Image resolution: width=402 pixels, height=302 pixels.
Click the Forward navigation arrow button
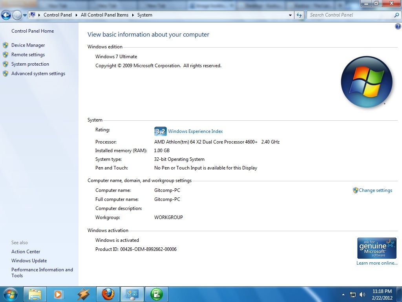(x=17, y=15)
